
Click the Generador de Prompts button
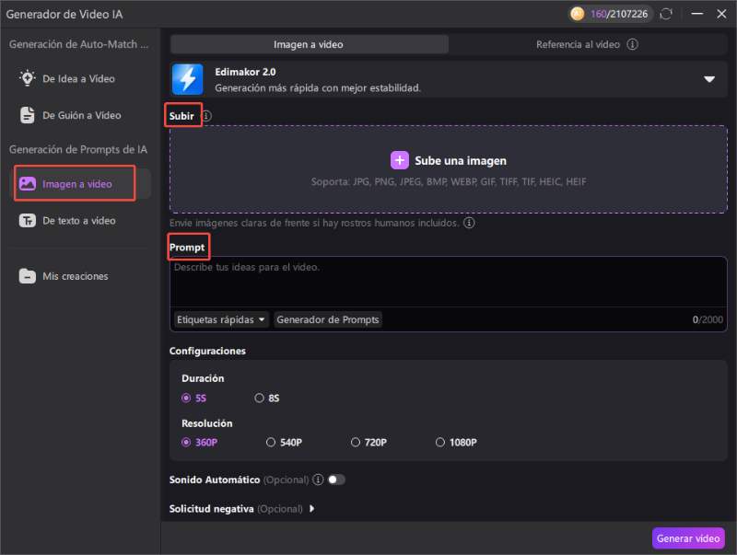coord(328,319)
